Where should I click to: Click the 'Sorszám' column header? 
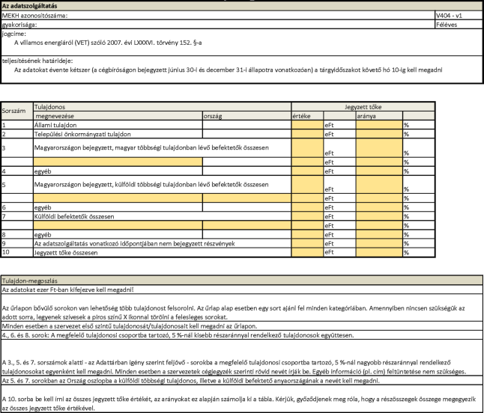[17, 111]
